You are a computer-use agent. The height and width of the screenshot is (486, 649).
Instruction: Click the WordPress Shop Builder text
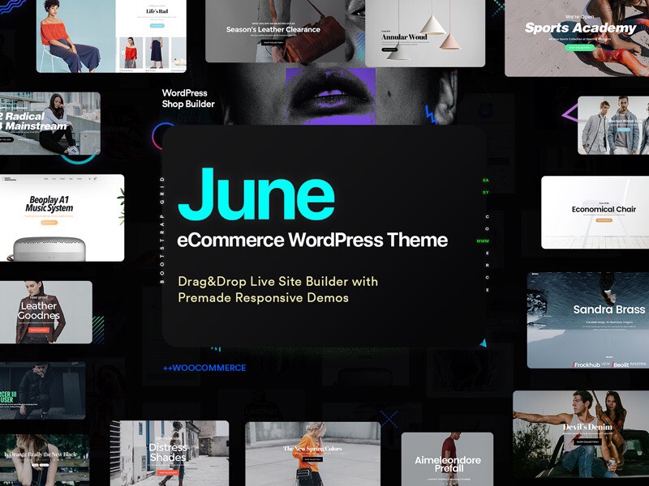tap(188, 98)
